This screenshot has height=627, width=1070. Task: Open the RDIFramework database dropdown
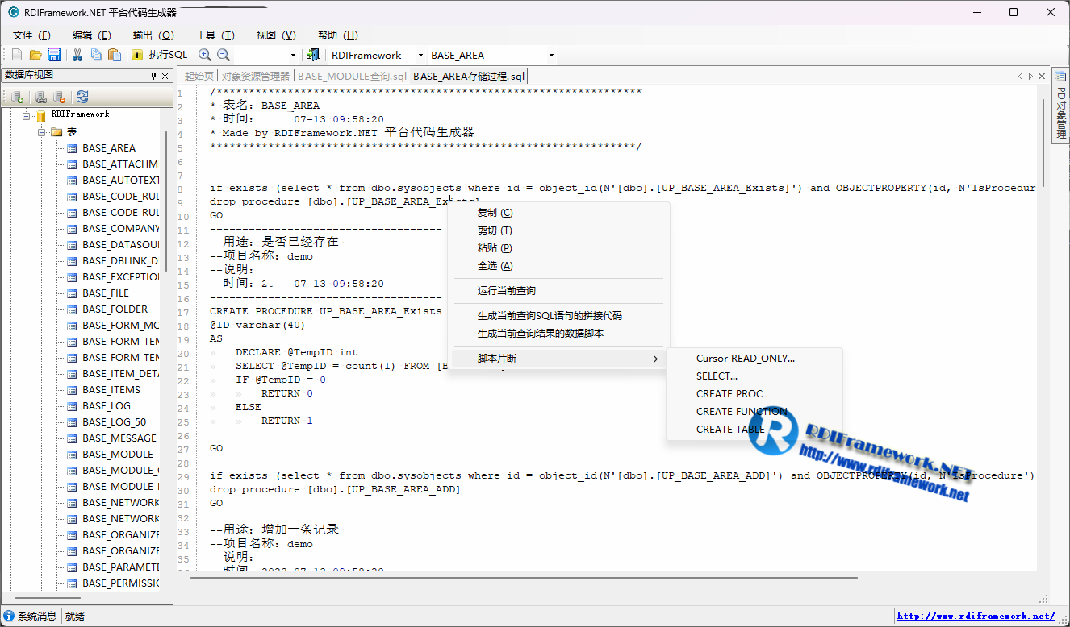click(x=420, y=56)
